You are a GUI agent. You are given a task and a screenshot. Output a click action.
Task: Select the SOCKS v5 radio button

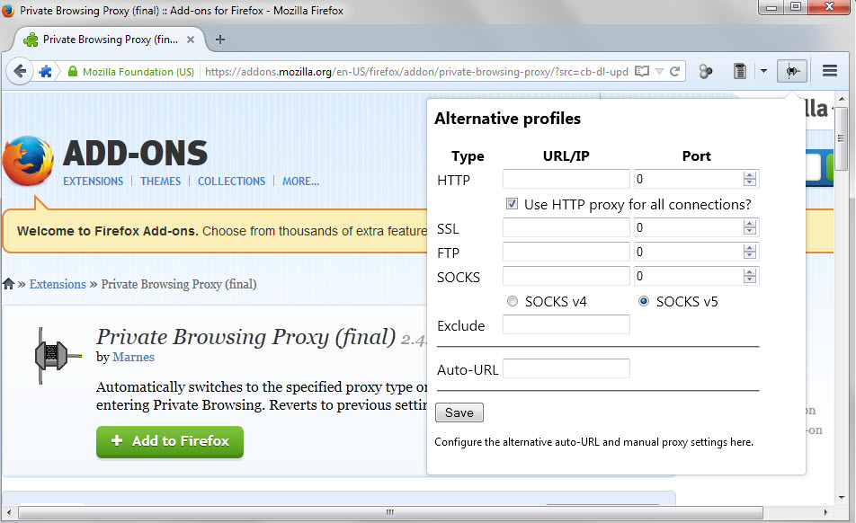pos(644,301)
